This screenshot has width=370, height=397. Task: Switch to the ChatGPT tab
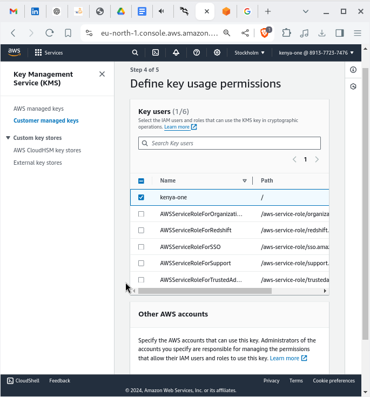57,11
